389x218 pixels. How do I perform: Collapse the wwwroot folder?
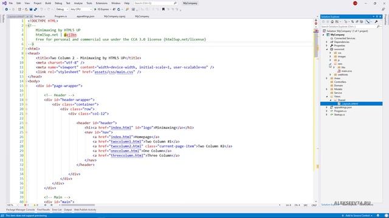point(327,49)
